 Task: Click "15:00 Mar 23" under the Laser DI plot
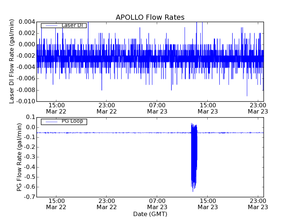coord(208,108)
